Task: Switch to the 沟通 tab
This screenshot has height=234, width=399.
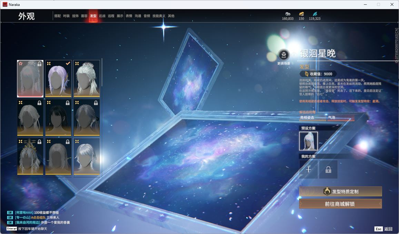Action: pos(138,16)
